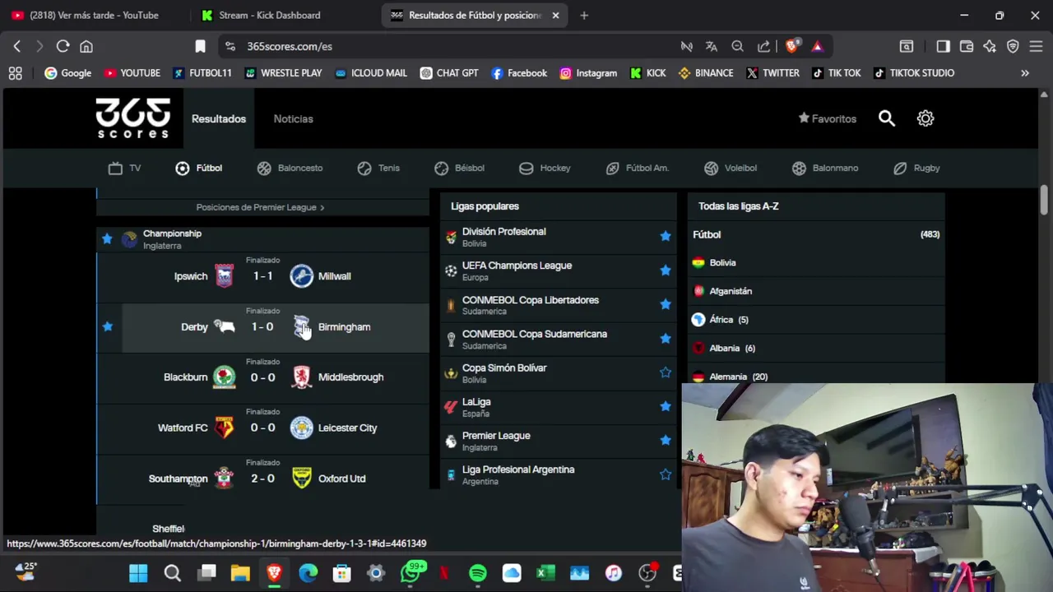The height and width of the screenshot is (592, 1053).
Task: Unfavorite UEFA Champions League star
Action: (x=665, y=271)
